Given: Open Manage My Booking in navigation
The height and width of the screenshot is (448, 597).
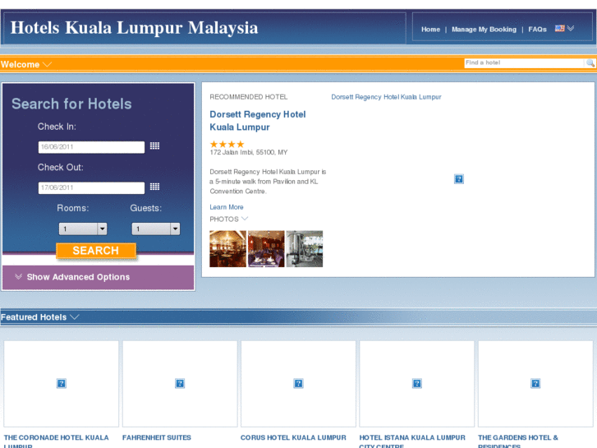Looking at the screenshot, I should coord(484,30).
